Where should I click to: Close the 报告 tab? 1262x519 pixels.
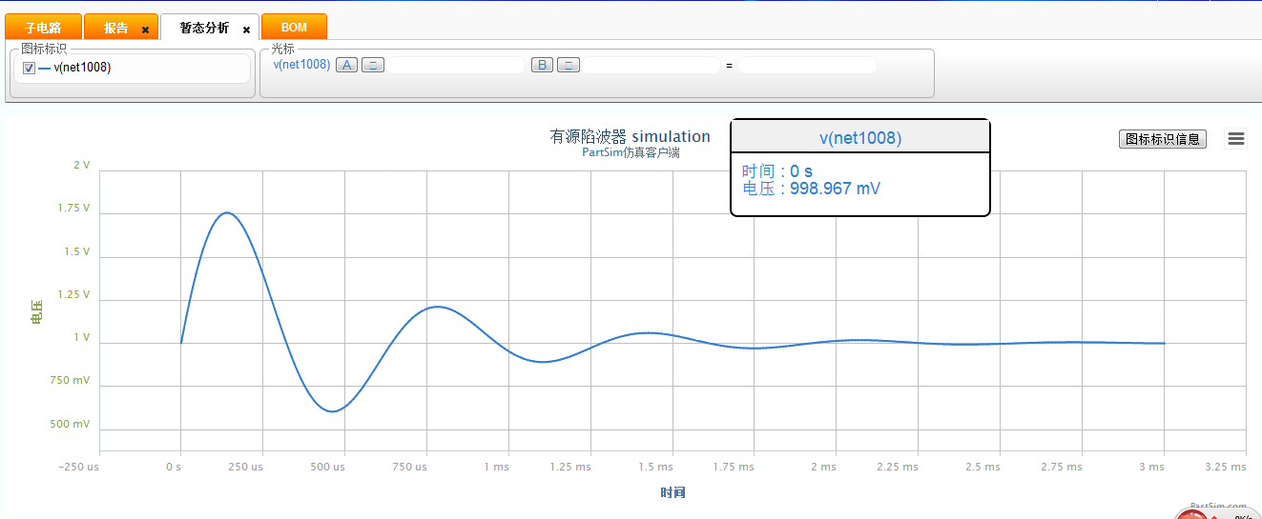click(145, 30)
